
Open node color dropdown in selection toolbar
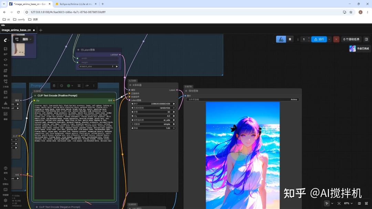point(70,86)
